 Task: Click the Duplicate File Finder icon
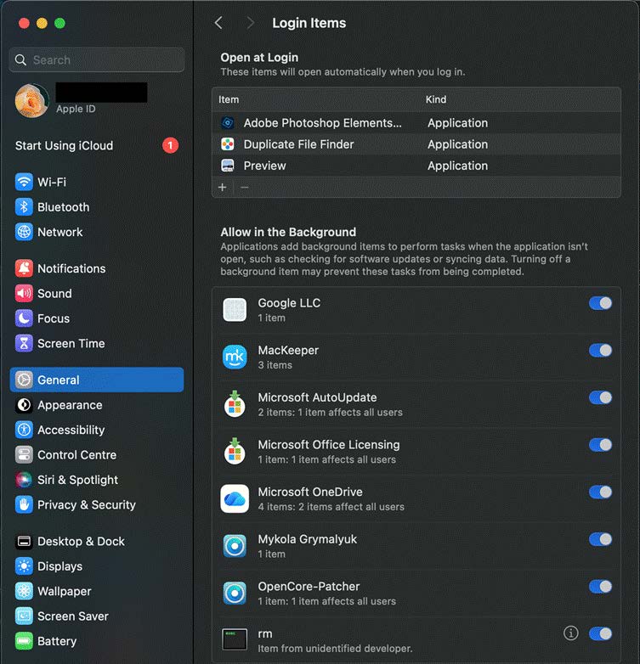(x=228, y=144)
